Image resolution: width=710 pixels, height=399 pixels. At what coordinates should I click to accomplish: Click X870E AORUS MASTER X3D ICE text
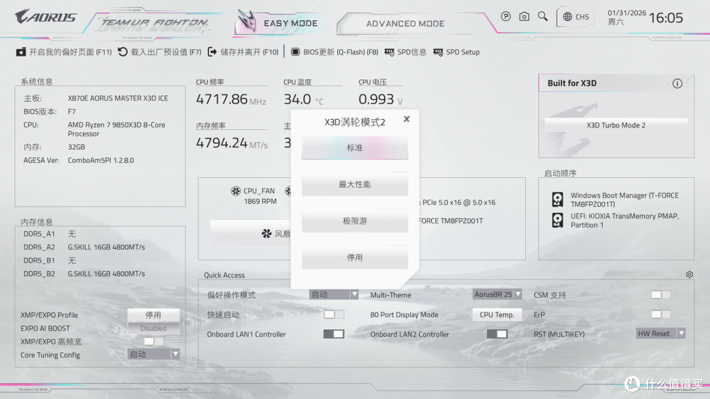coord(118,98)
